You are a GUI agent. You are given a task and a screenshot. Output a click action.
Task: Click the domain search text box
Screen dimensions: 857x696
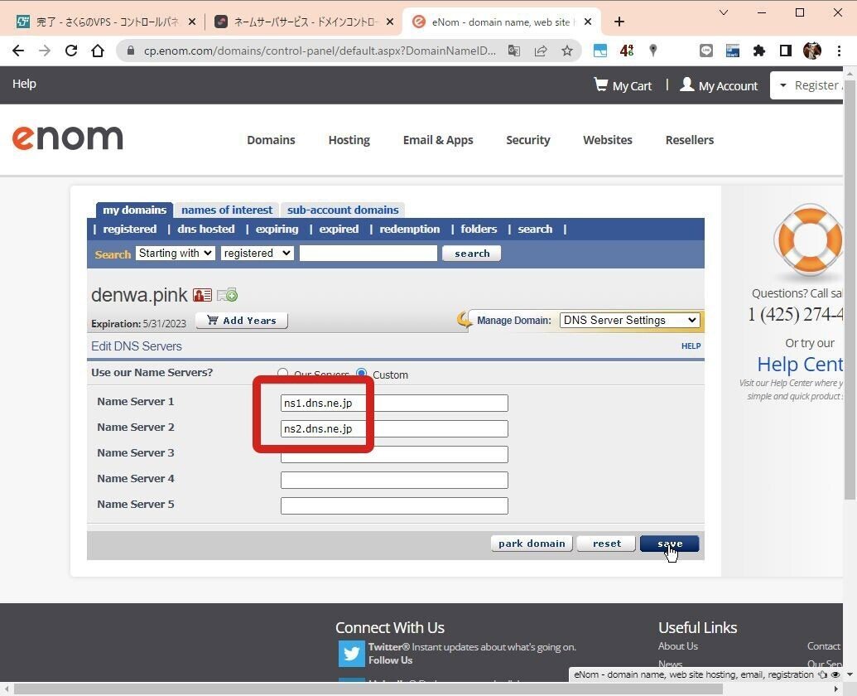click(368, 254)
